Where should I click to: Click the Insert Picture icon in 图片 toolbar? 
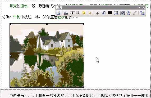click(x=58, y=13)
